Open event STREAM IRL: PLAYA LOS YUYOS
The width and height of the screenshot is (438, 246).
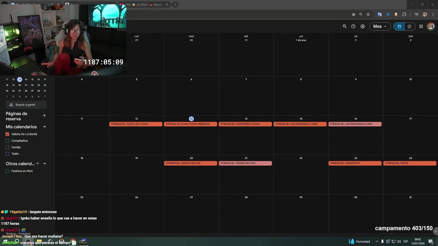[x=136, y=124]
